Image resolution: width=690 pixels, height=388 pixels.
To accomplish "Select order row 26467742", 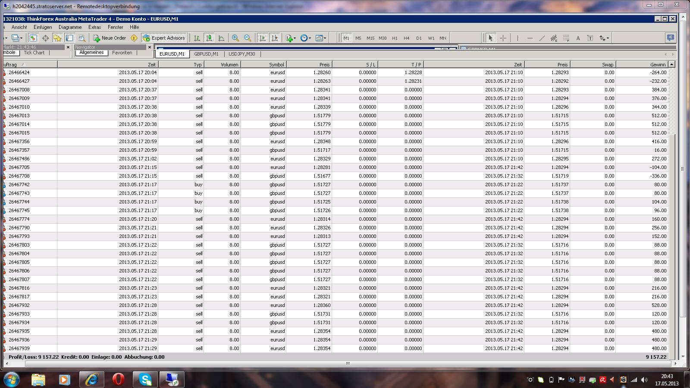I will pyautogui.click(x=336, y=185).
